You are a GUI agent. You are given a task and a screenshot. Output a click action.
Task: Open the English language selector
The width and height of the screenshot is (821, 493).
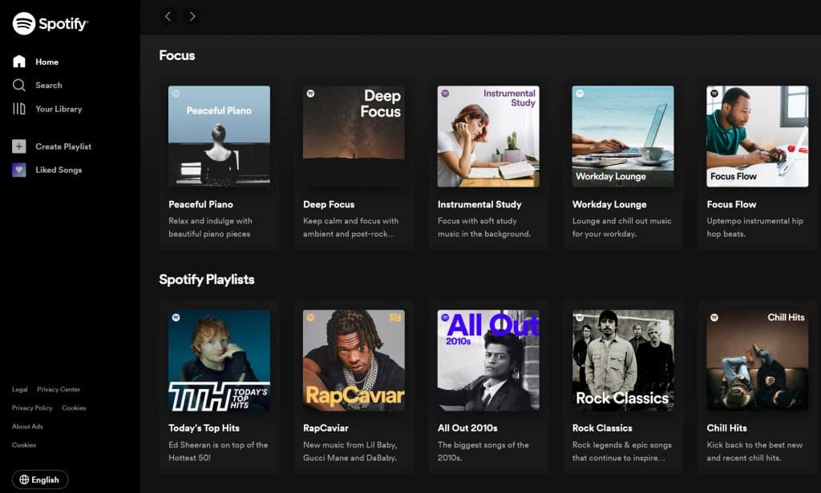point(42,479)
